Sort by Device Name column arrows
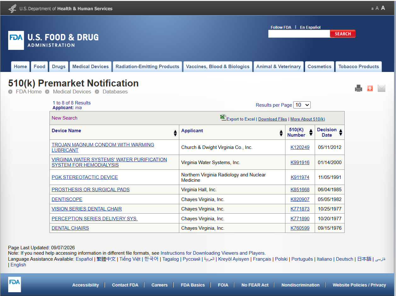 [175, 133]
